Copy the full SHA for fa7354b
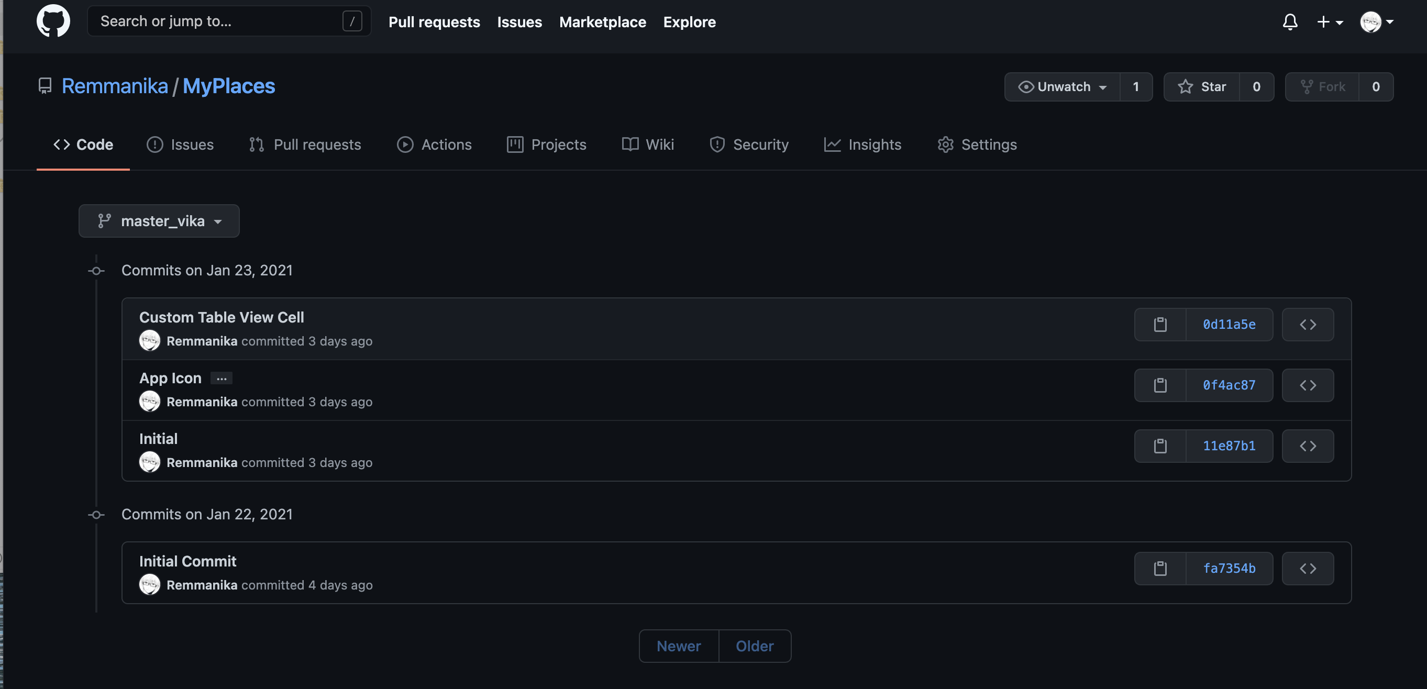 click(x=1160, y=568)
